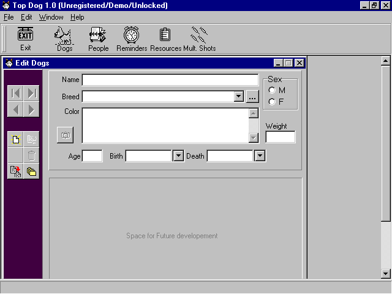Screen dimensions: 392x294
Task: Click the Mult. Shots syringe icon
Action: (199, 39)
